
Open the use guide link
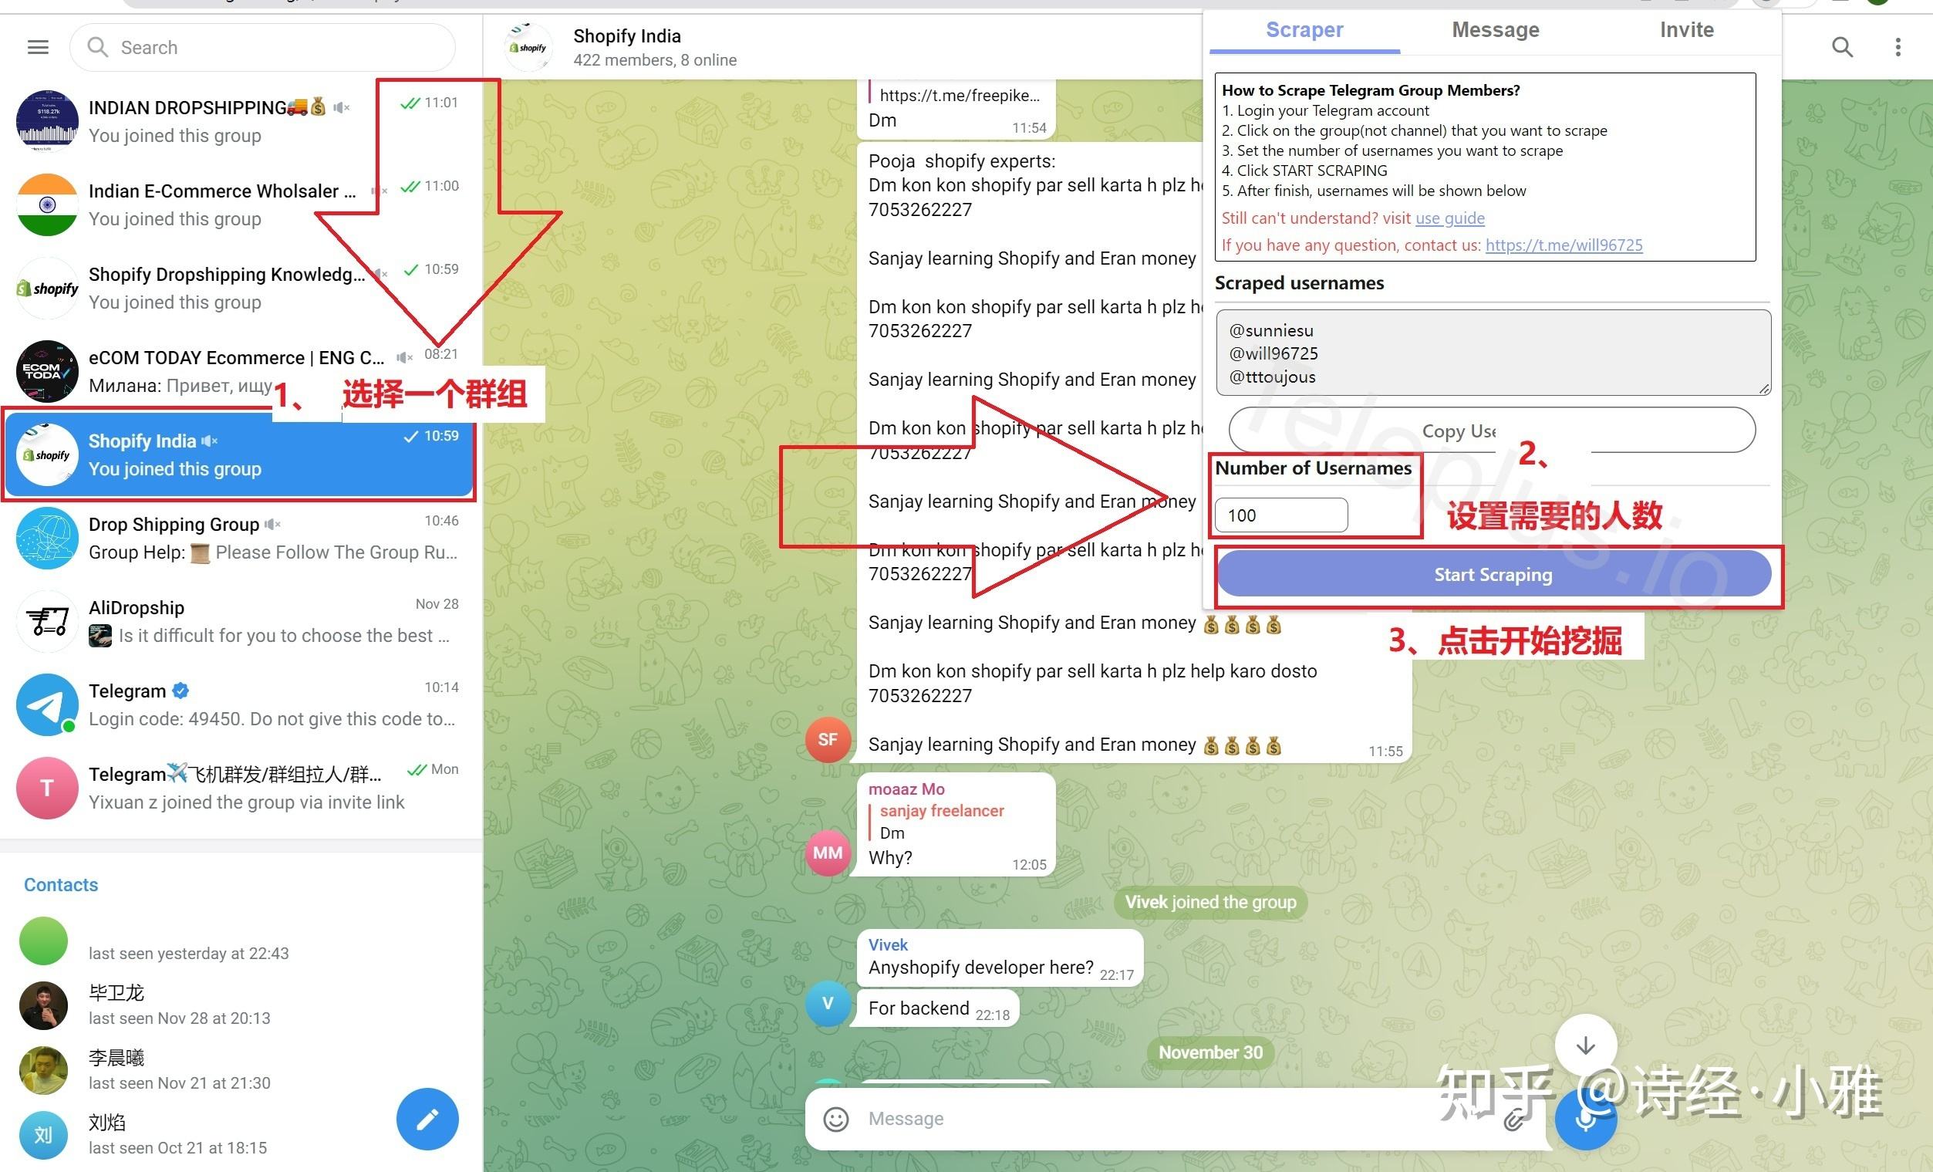(1443, 218)
